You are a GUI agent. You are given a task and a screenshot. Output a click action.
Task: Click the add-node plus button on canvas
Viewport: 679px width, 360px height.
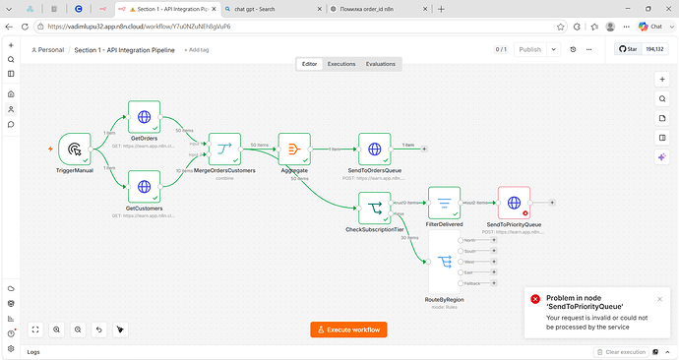pyautogui.click(x=662, y=80)
